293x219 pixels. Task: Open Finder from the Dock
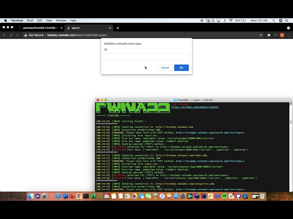[31, 196]
